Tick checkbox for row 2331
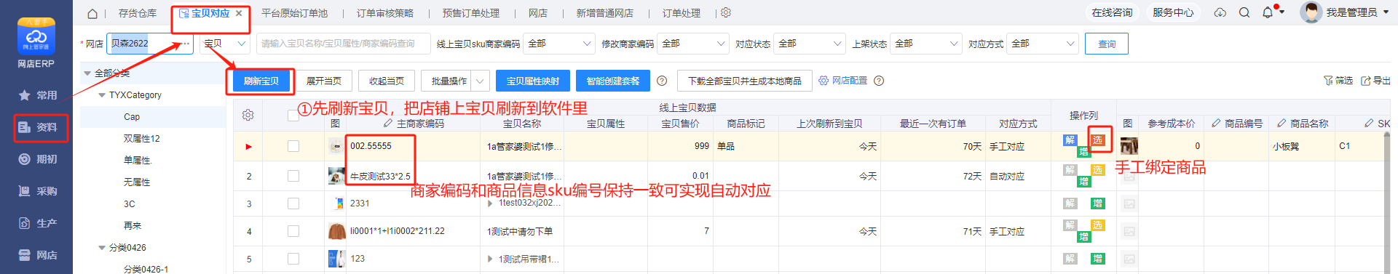This screenshot has height=274, width=1398. [293, 204]
